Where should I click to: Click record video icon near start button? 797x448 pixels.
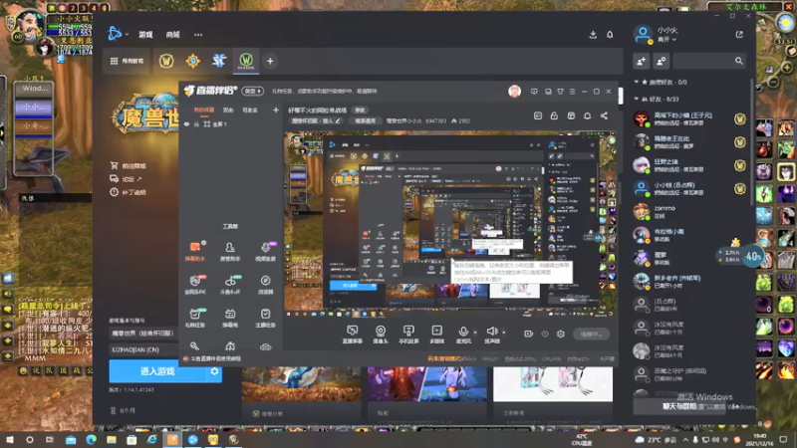(528, 334)
